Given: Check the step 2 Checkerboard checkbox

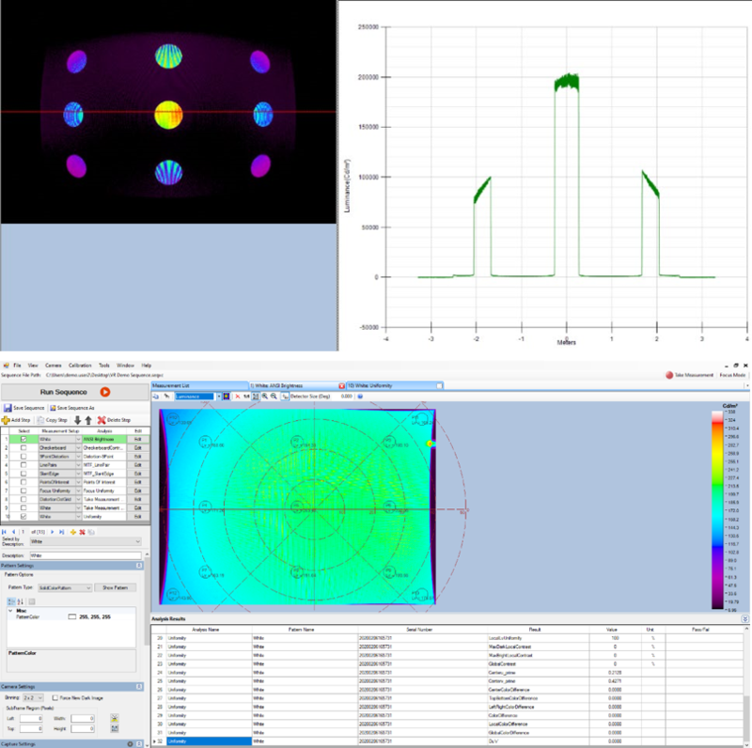Looking at the screenshot, I should 23,448.
